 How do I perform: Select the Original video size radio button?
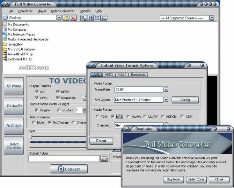point(36,110)
